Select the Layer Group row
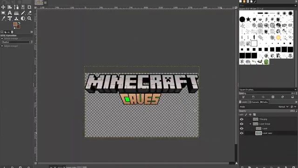The height and width of the screenshot is (168, 298). tap(268, 124)
